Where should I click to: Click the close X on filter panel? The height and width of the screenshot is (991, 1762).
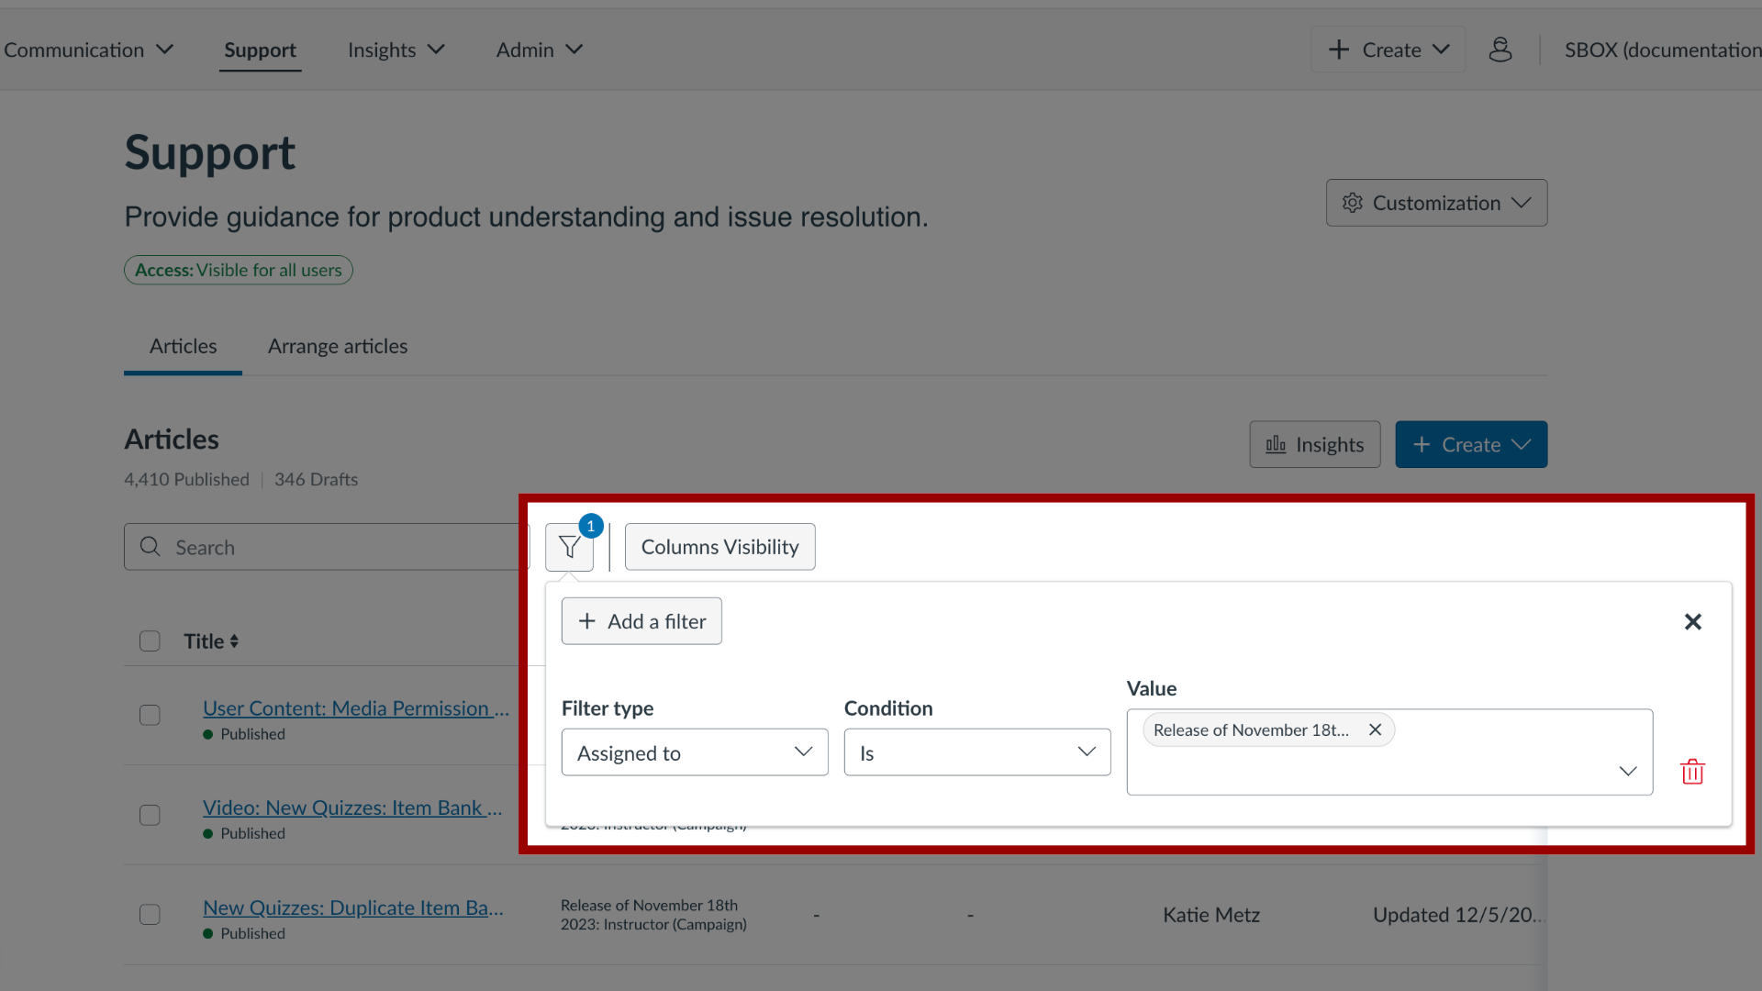[x=1692, y=620]
